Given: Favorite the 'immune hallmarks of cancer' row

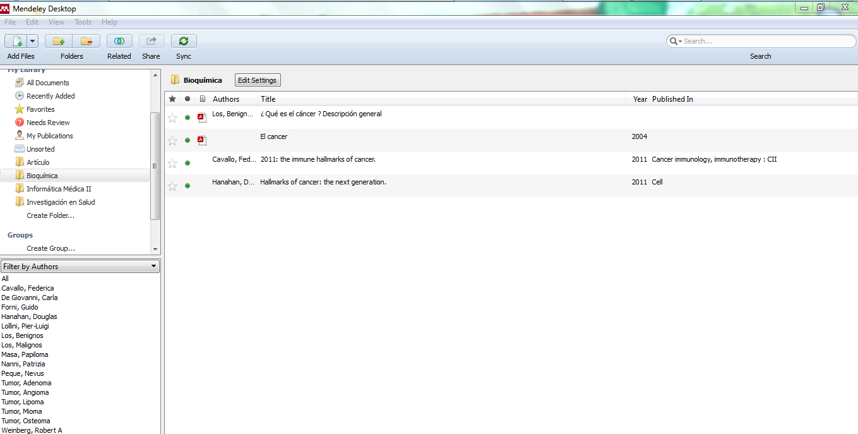Looking at the screenshot, I should coord(172,163).
